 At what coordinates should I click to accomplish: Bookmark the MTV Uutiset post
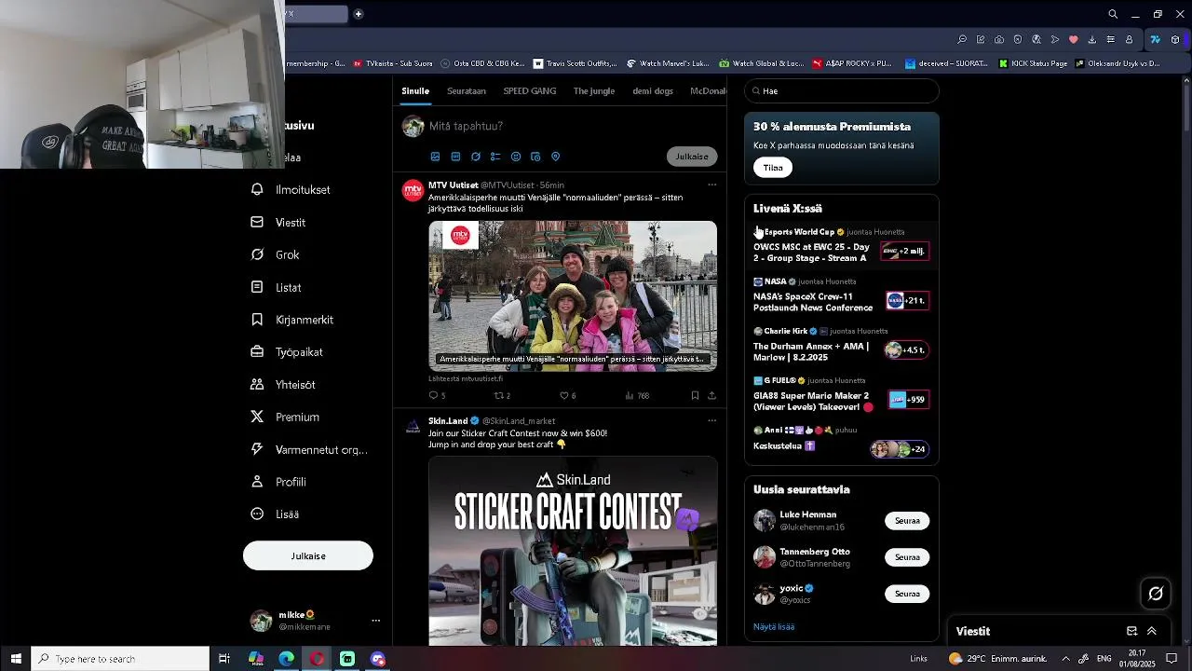click(x=695, y=396)
